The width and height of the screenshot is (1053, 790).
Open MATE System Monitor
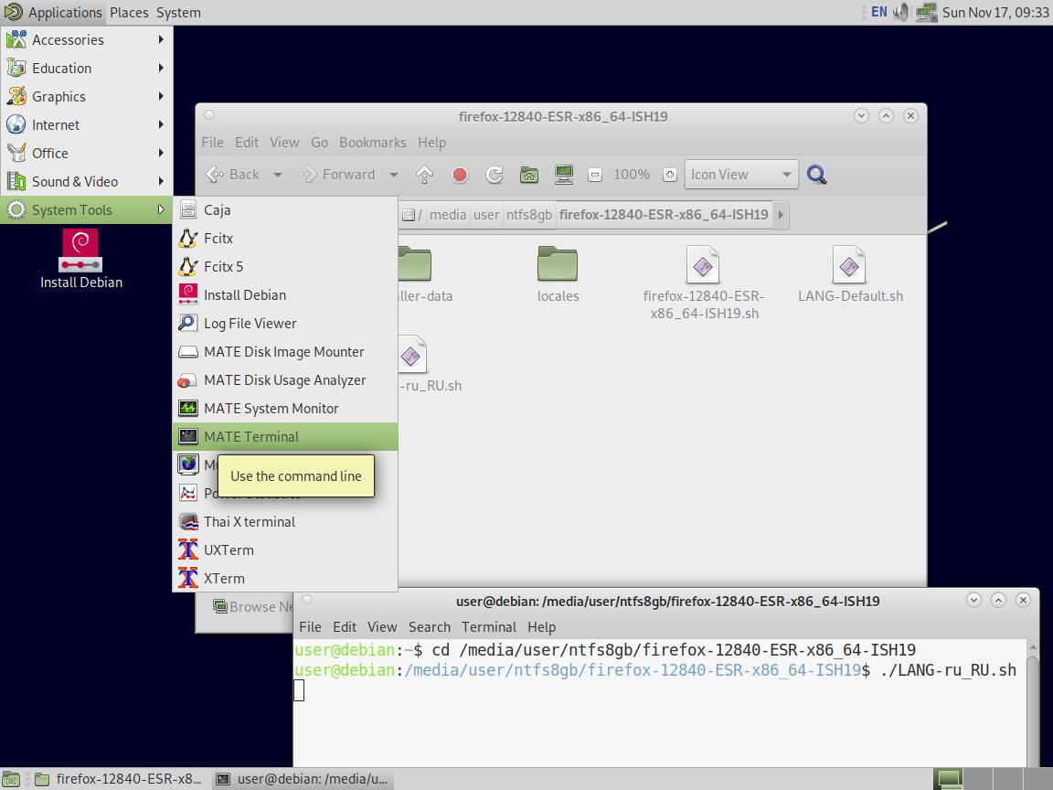click(x=285, y=409)
